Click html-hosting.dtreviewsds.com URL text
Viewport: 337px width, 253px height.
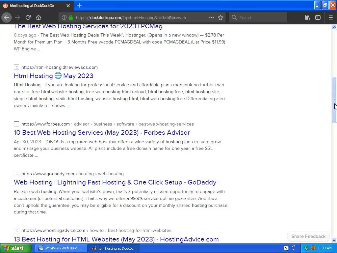click(60, 67)
